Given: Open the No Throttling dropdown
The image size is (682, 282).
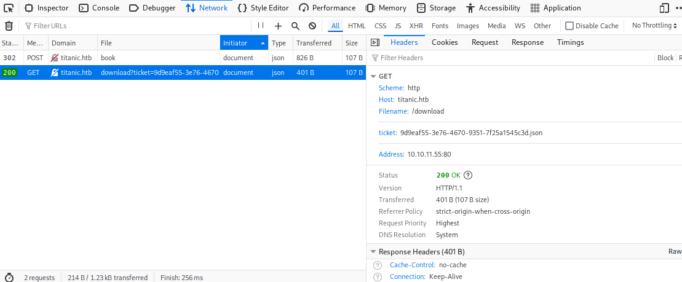Looking at the screenshot, I should [x=656, y=26].
